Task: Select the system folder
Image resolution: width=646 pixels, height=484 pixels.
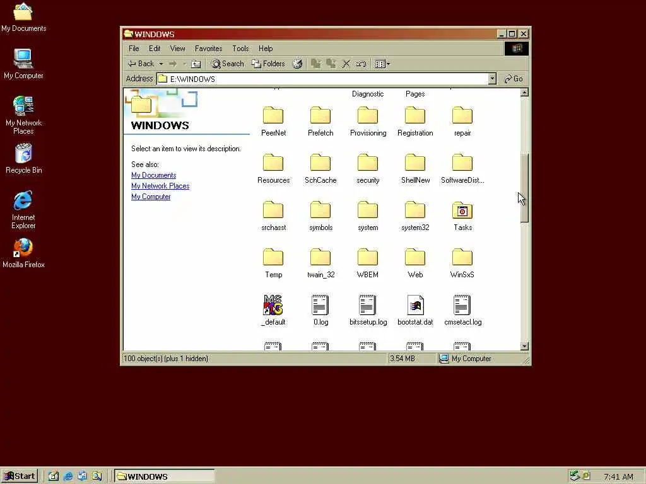Action: click(368, 216)
